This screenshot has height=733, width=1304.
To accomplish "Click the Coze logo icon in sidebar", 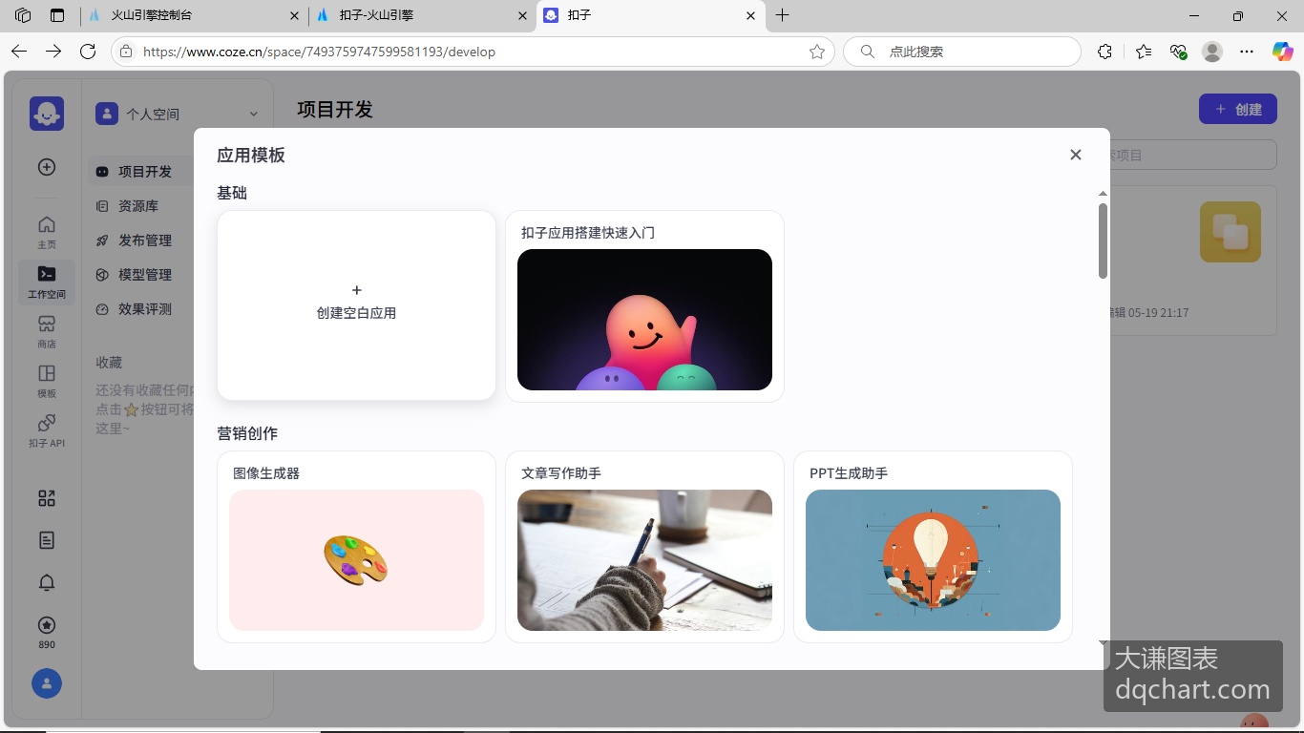I will point(47,114).
